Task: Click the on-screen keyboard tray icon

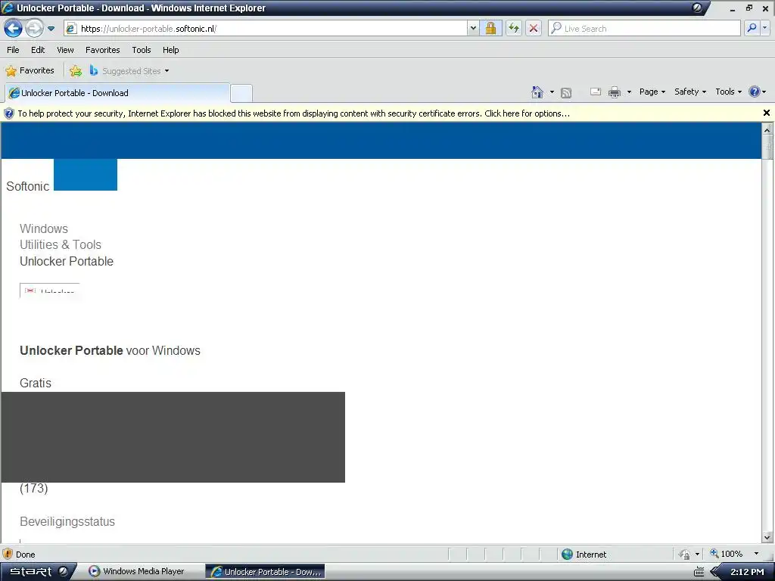Action: (x=699, y=572)
